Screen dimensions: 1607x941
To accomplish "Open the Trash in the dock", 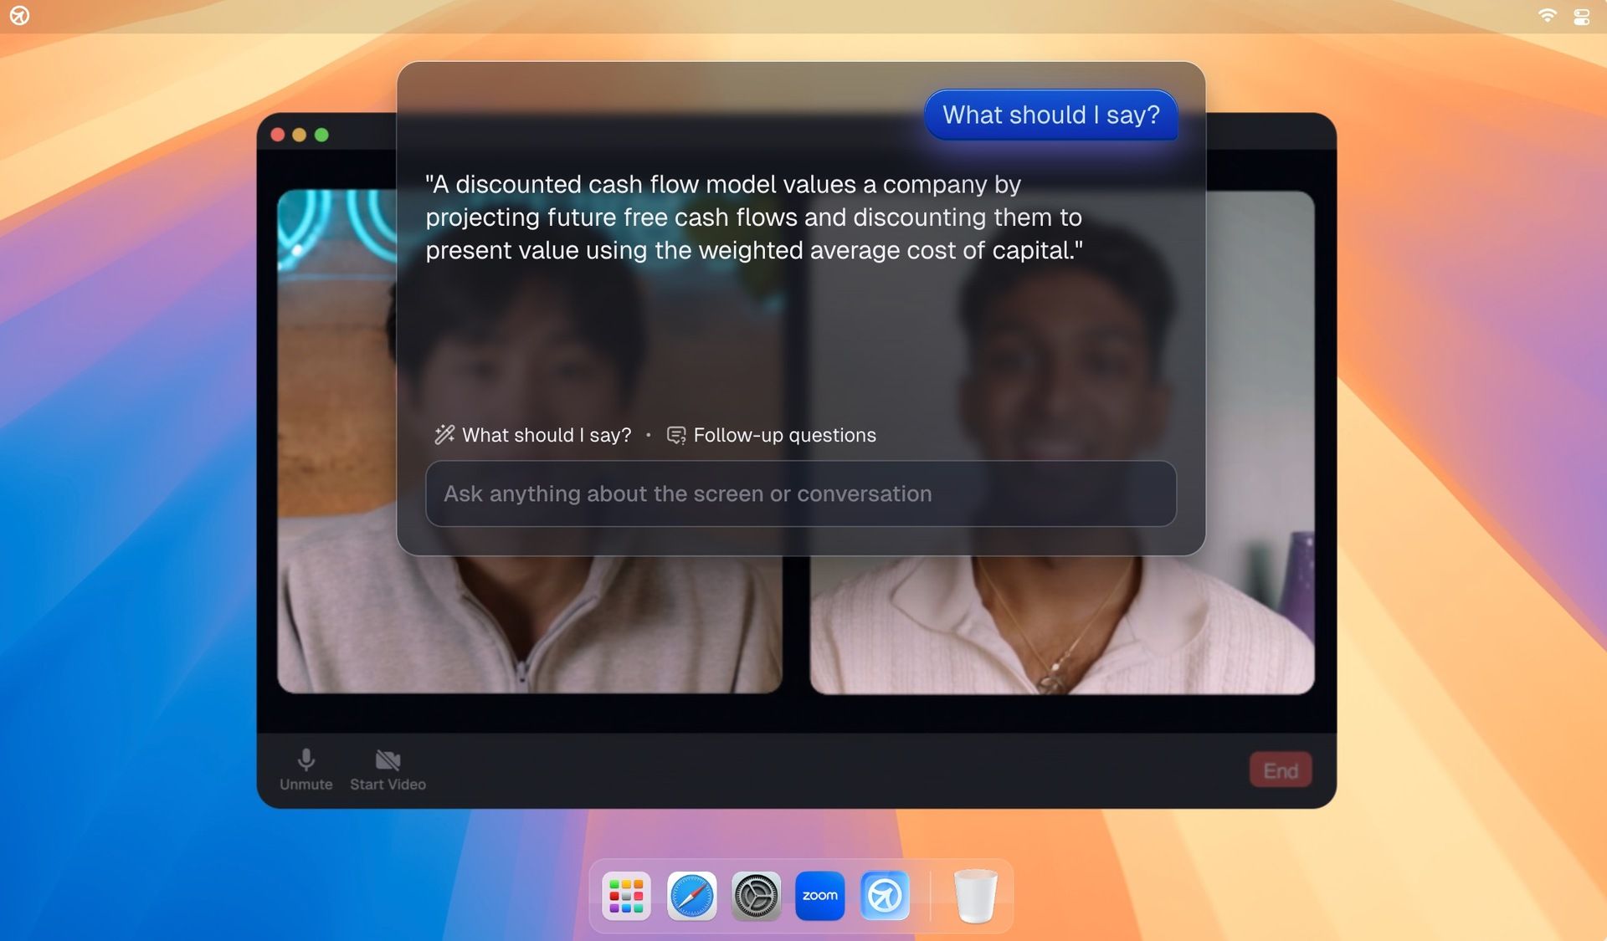I will 975,896.
